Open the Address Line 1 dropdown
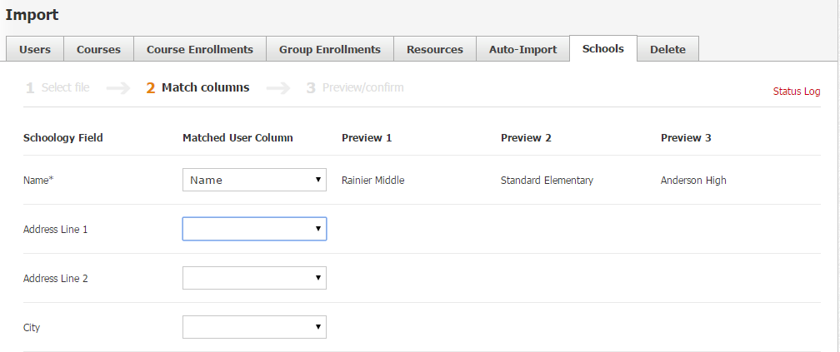The width and height of the screenshot is (840, 352). pyautogui.click(x=254, y=229)
